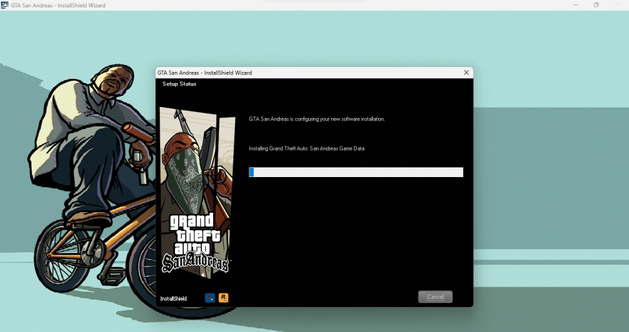Click the installation progress bar

click(356, 172)
